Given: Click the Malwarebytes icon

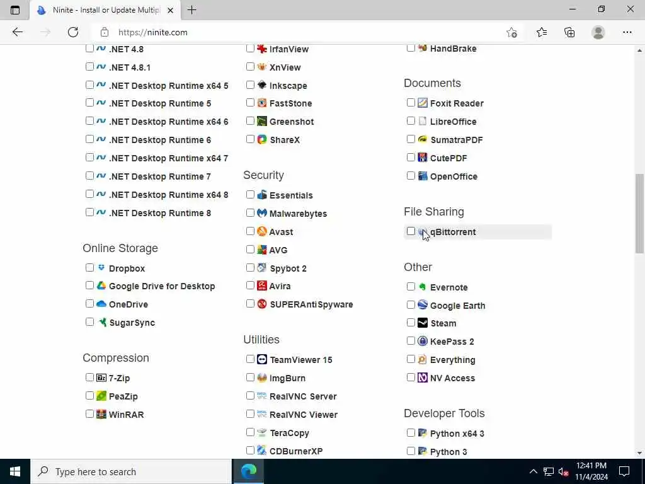Looking at the screenshot, I should pyautogui.click(x=261, y=213).
